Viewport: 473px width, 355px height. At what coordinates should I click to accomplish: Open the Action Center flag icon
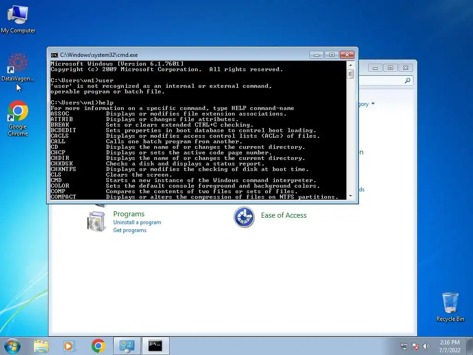pyautogui.click(x=415, y=346)
